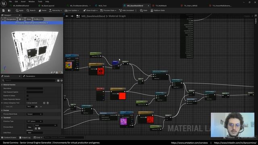Switch to the MLB_Test tab
The height and width of the screenshot is (145, 258).
[102, 6]
